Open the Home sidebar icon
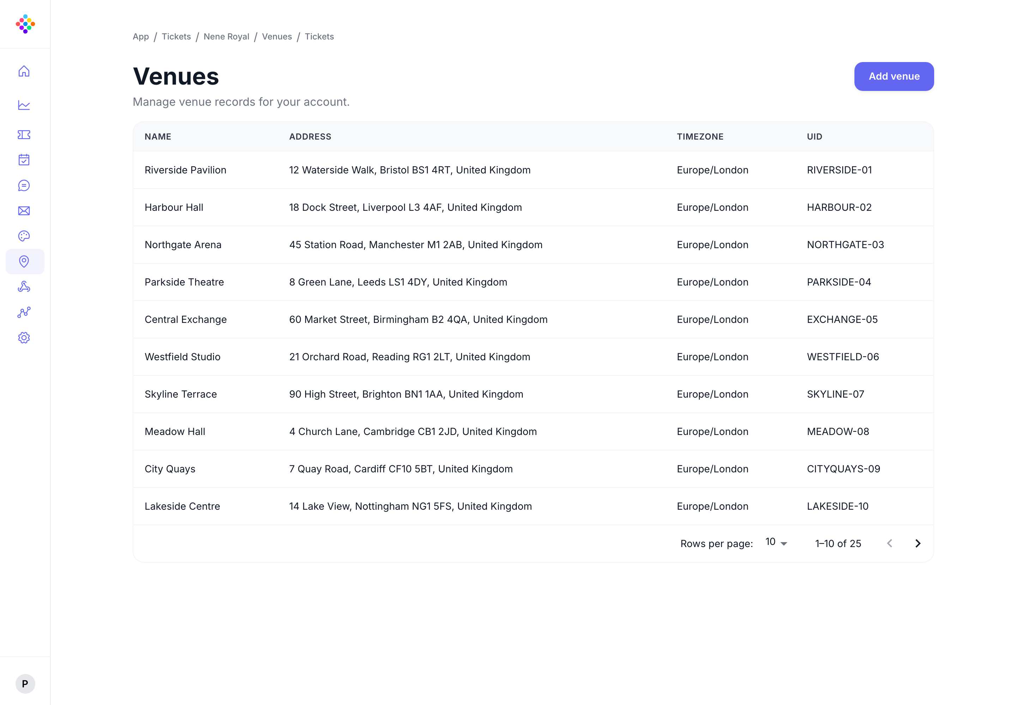This screenshot has height=705, width=1016. point(24,71)
